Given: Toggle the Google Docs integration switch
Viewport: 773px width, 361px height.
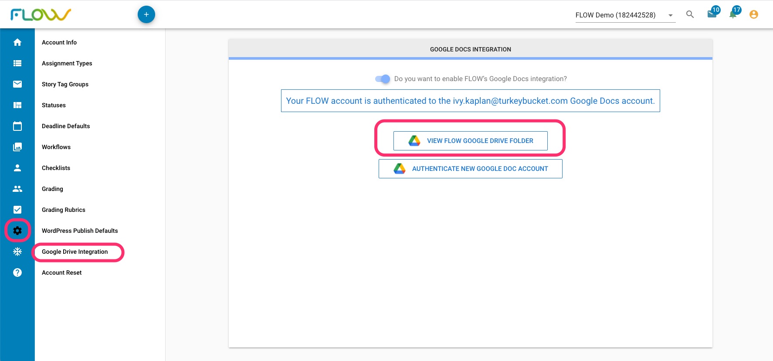Looking at the screenshot, I should [x=383, y=79].
